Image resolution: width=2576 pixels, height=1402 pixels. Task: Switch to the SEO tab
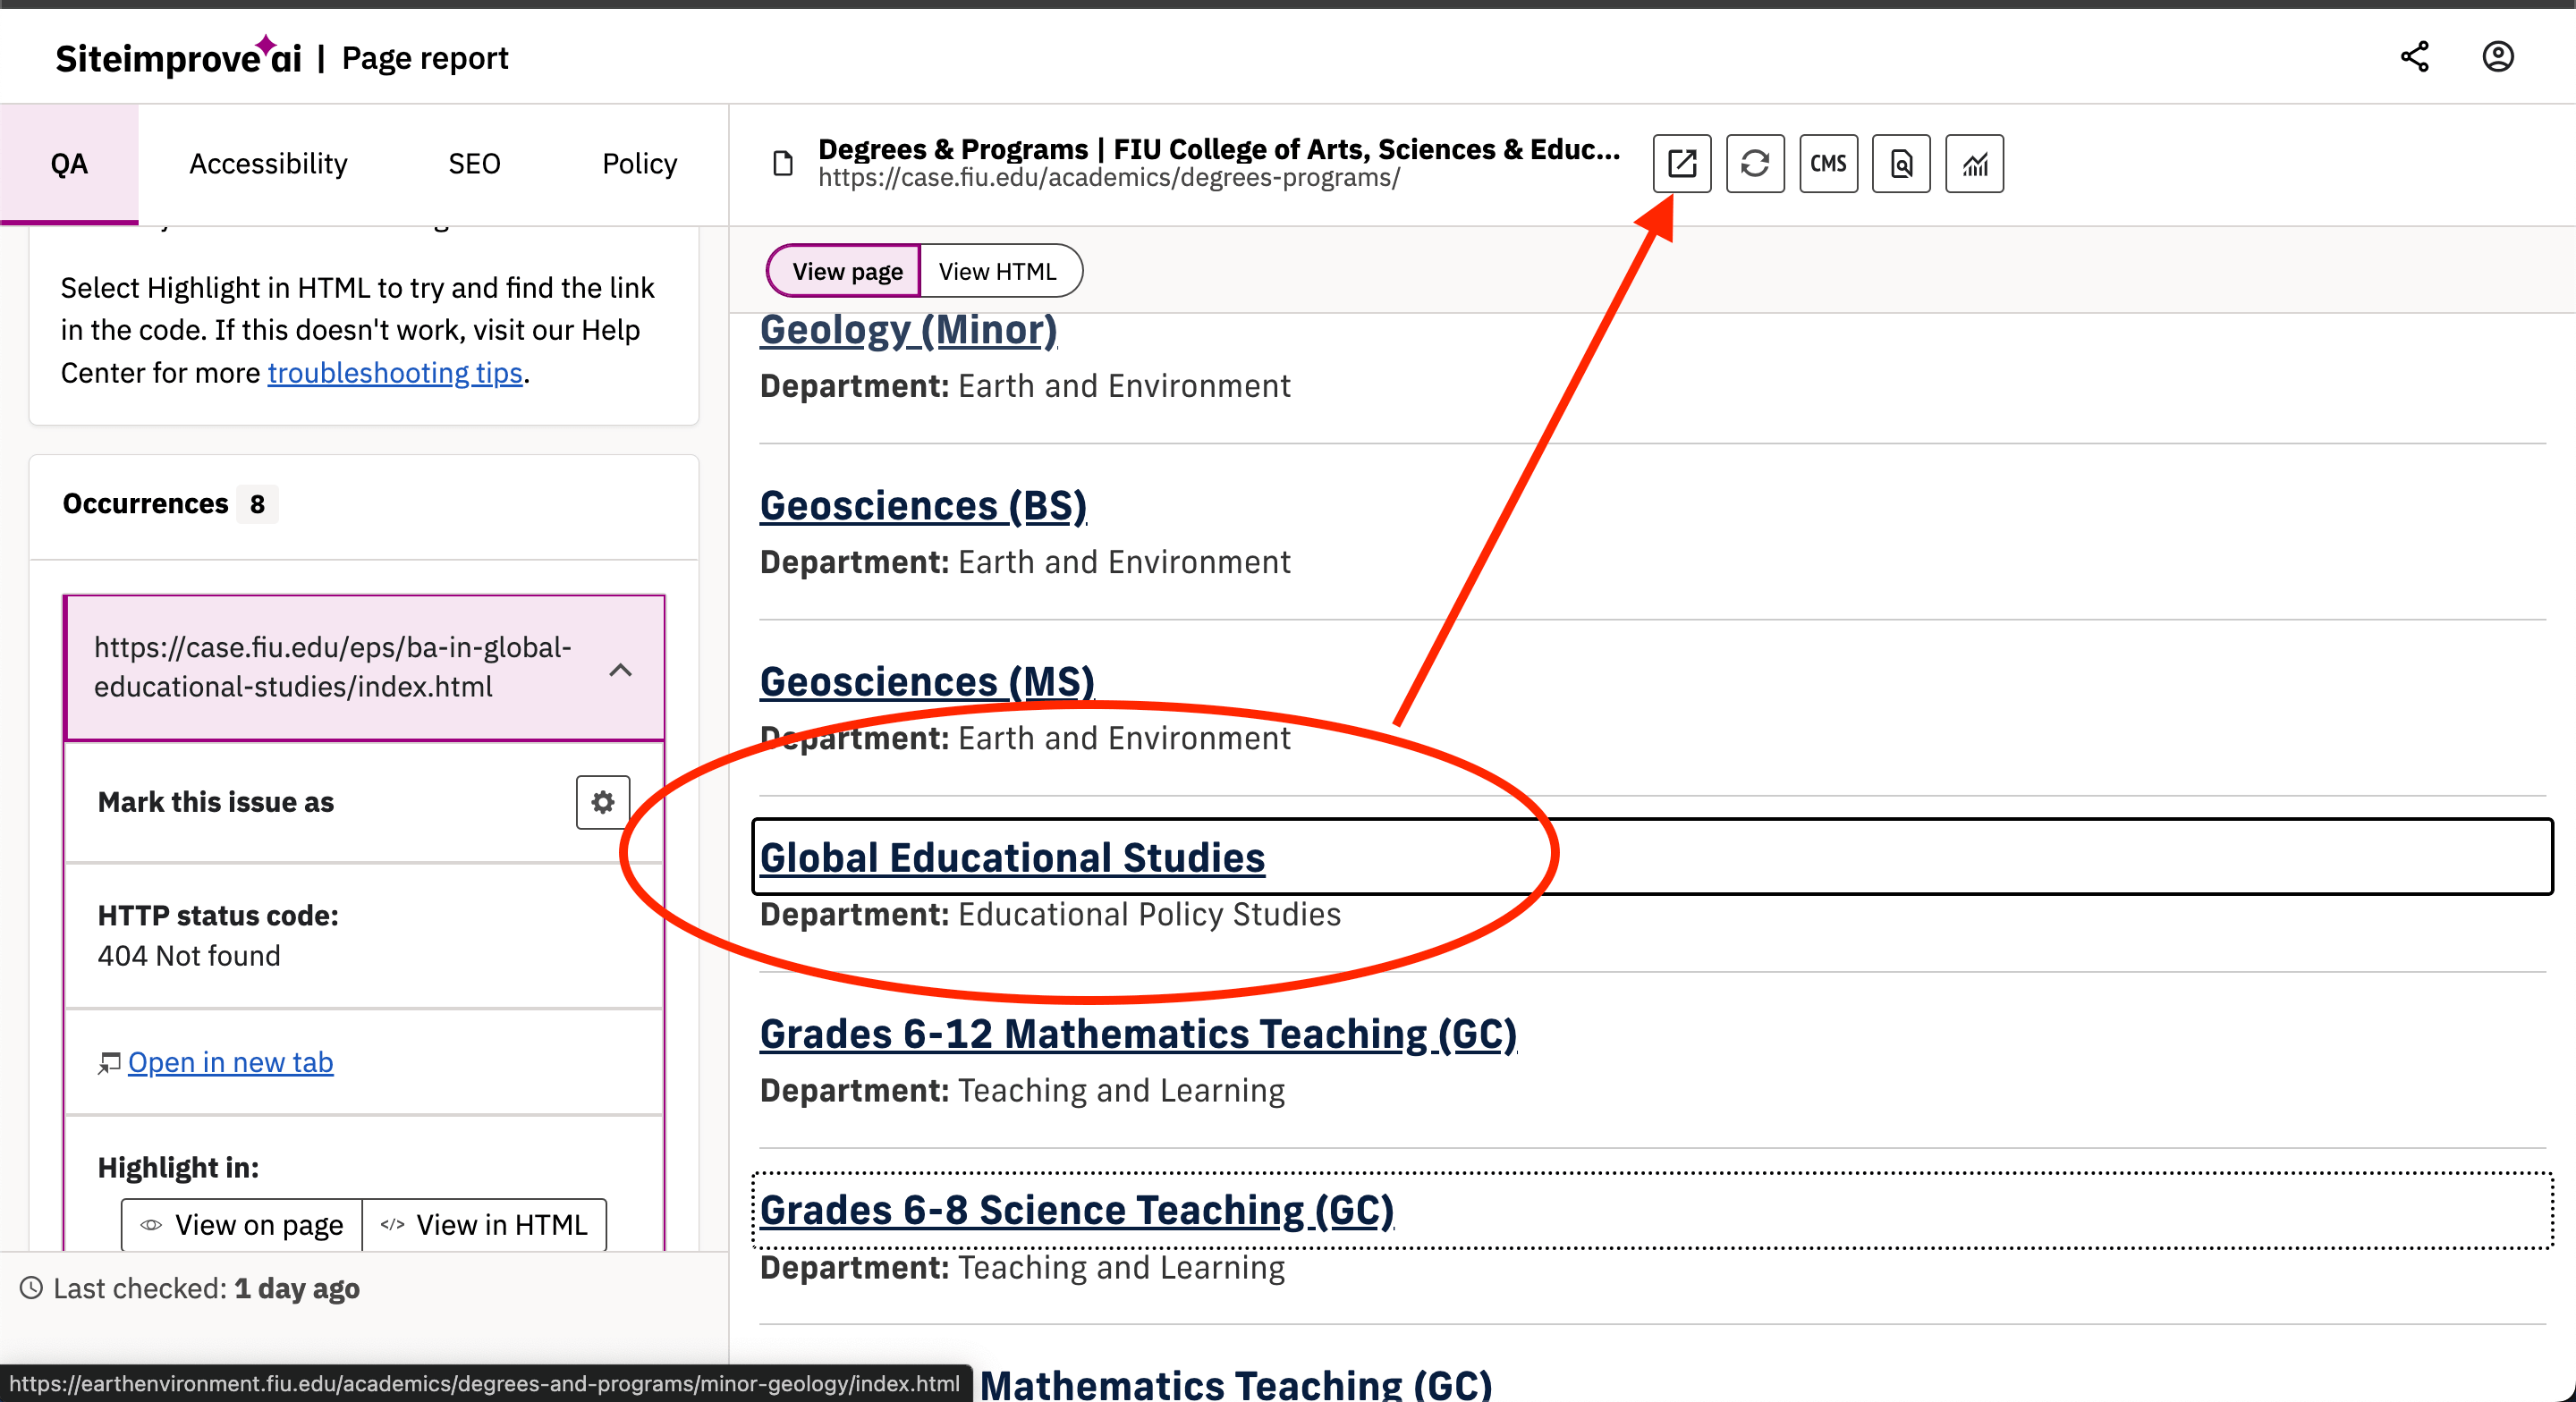[473, 163]
